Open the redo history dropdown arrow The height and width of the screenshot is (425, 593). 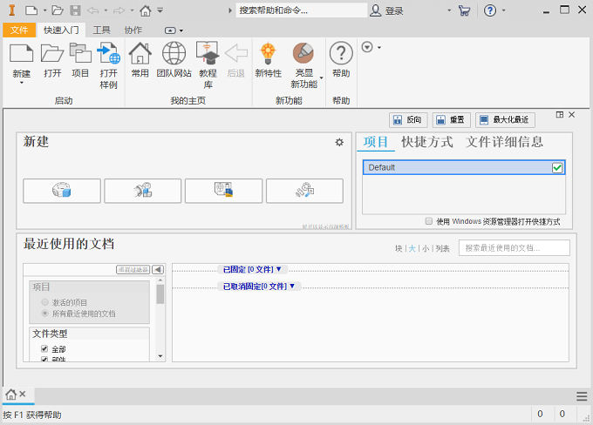(132, 10)
